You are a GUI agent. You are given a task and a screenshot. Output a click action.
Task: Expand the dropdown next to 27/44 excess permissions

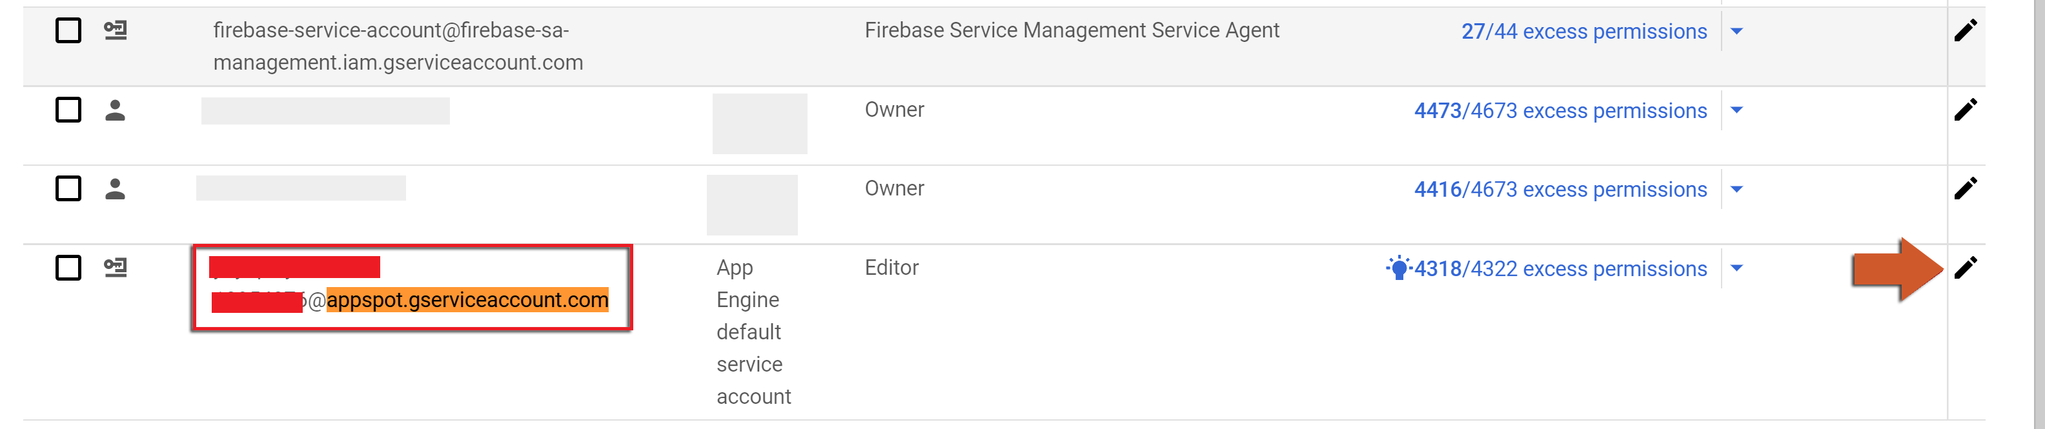[1736, 32]
